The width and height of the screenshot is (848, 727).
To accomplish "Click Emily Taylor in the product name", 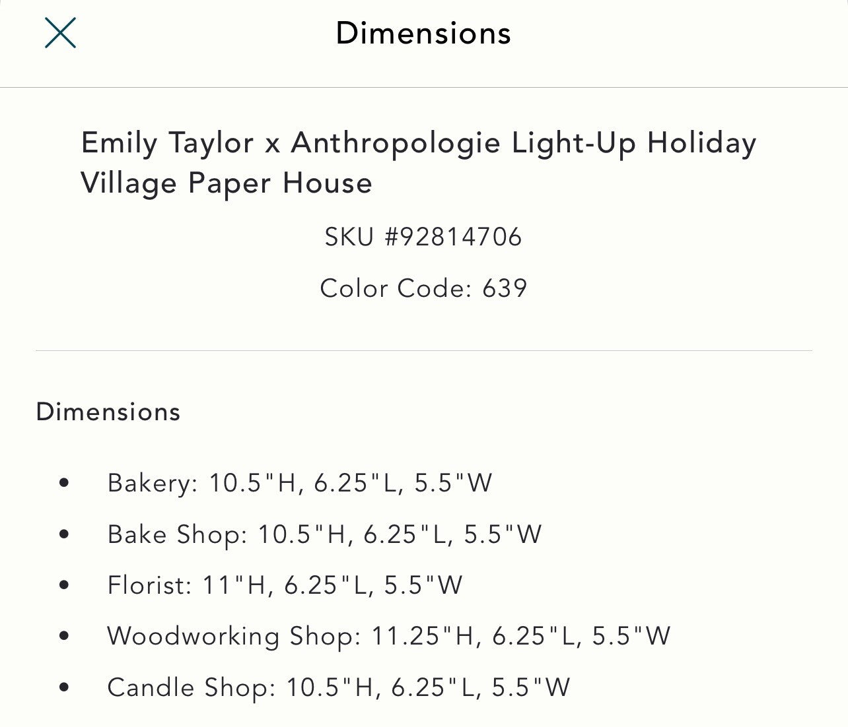I will (165, 142).
